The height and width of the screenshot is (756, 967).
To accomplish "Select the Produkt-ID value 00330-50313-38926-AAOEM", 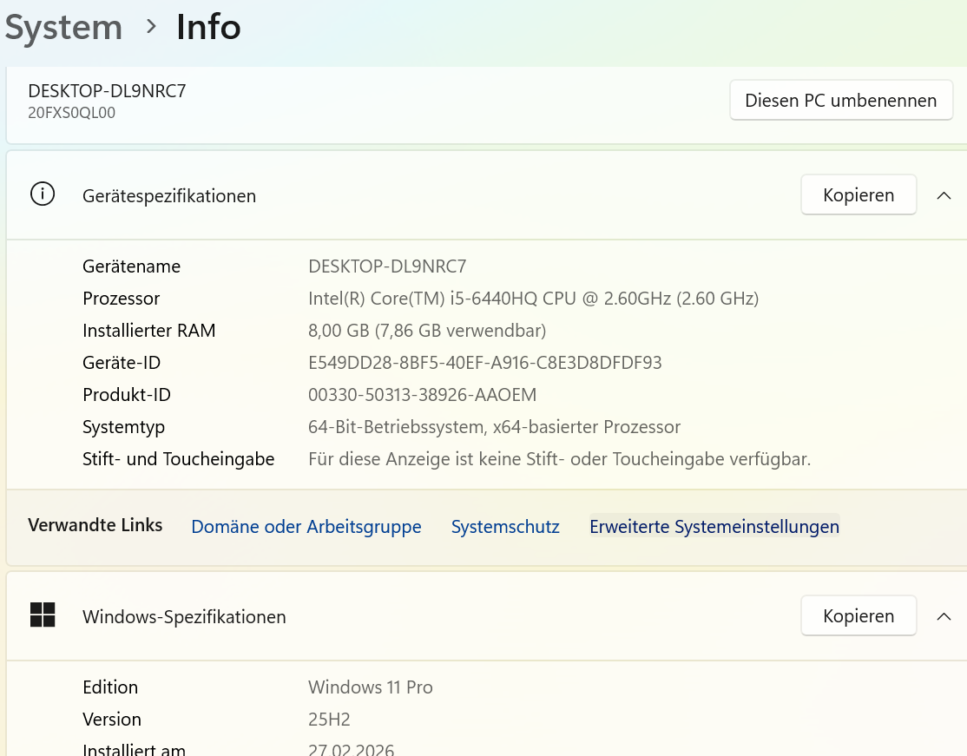I will 423,395.
